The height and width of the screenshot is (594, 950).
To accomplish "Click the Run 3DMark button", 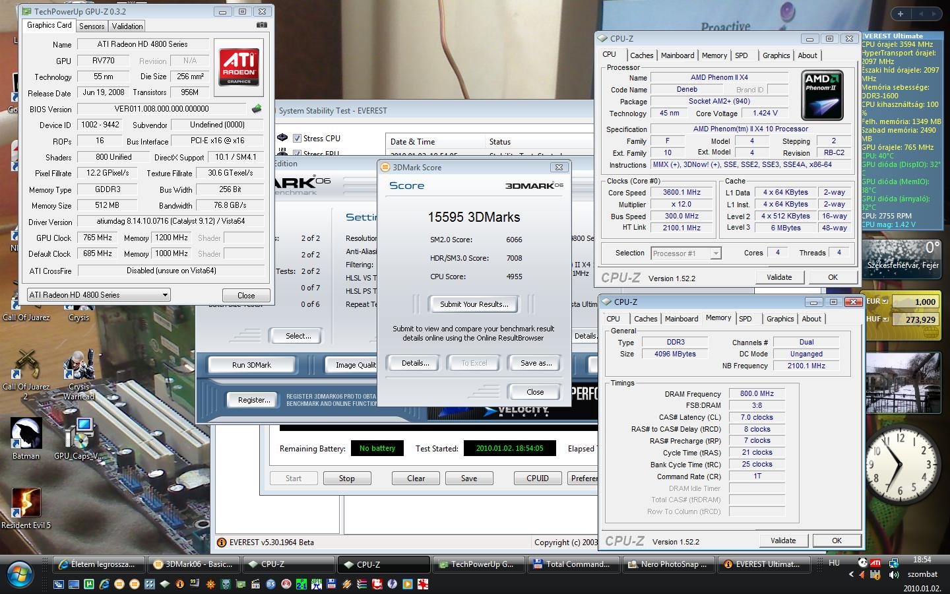I will (251, 364).
